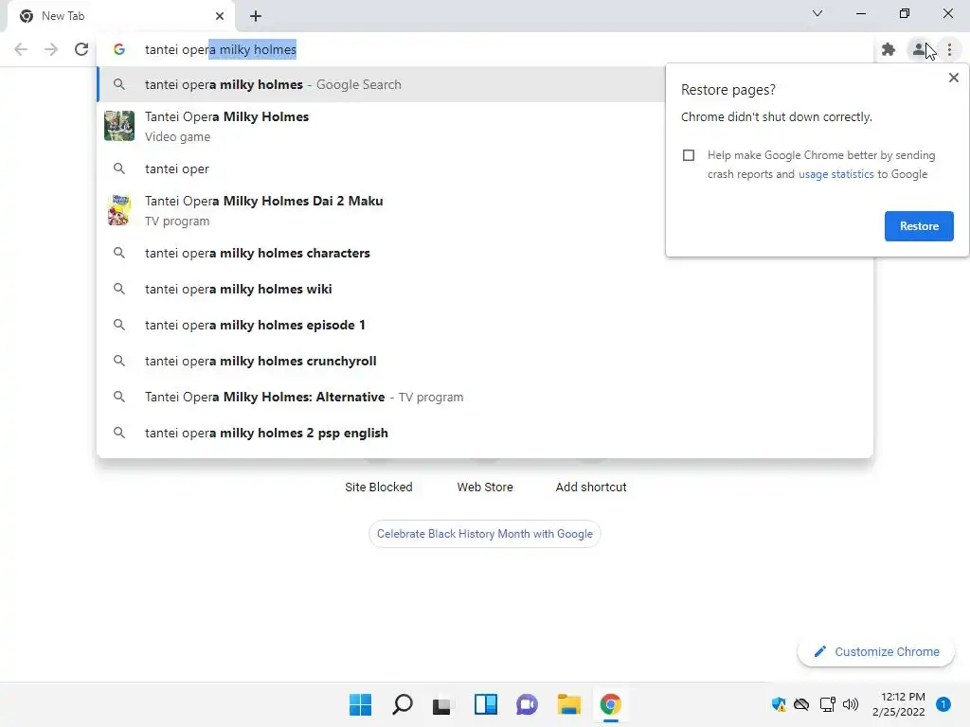
Task: Select the 'milky holmes episode 1' suggestion
Action: point(485,325)
